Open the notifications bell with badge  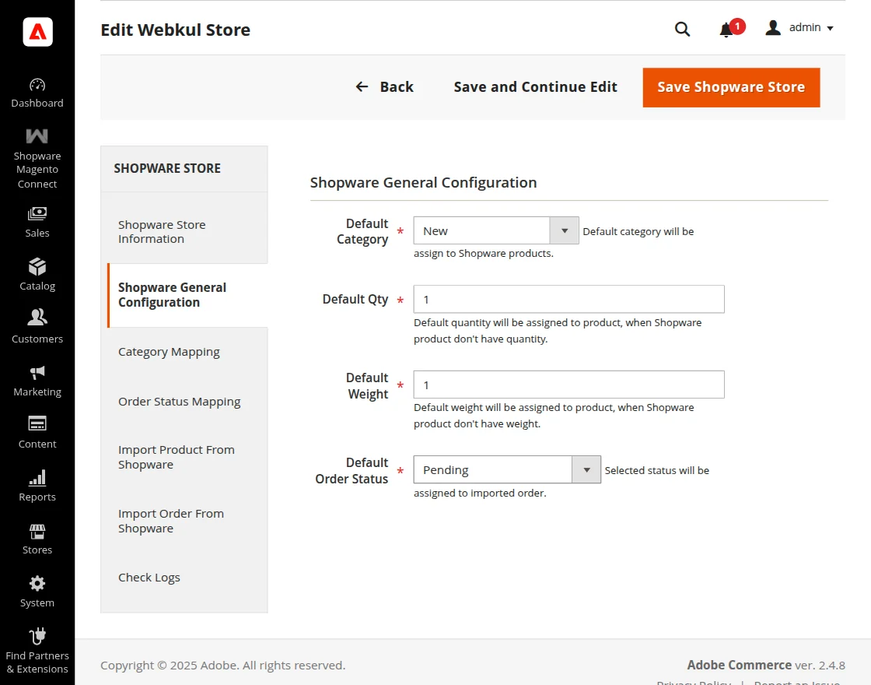(x=728, y=29)
